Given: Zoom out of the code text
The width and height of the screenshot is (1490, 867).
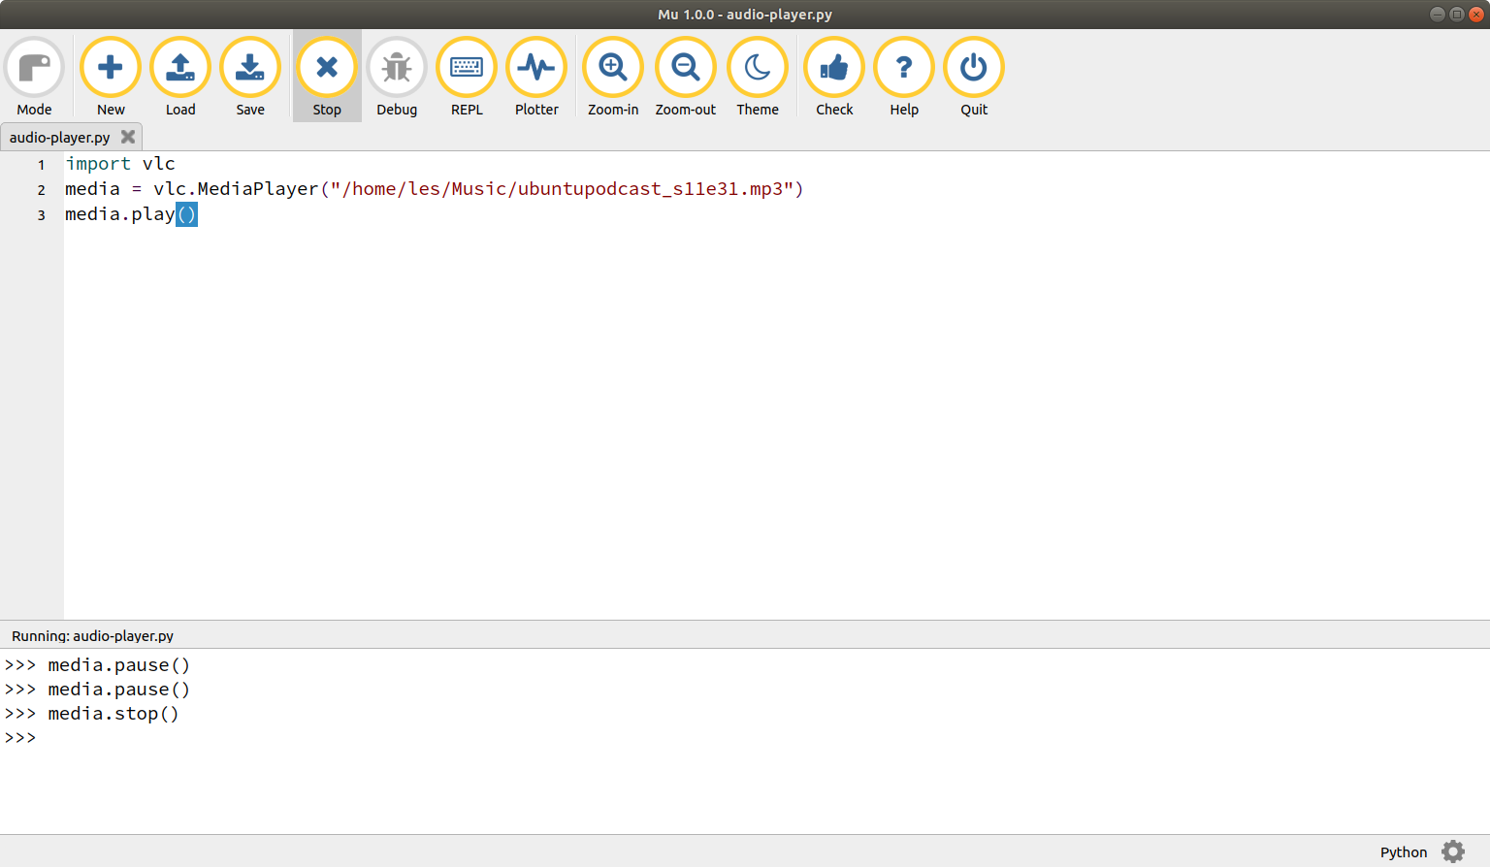Looking at the screenshot, I should pos(685,76).
